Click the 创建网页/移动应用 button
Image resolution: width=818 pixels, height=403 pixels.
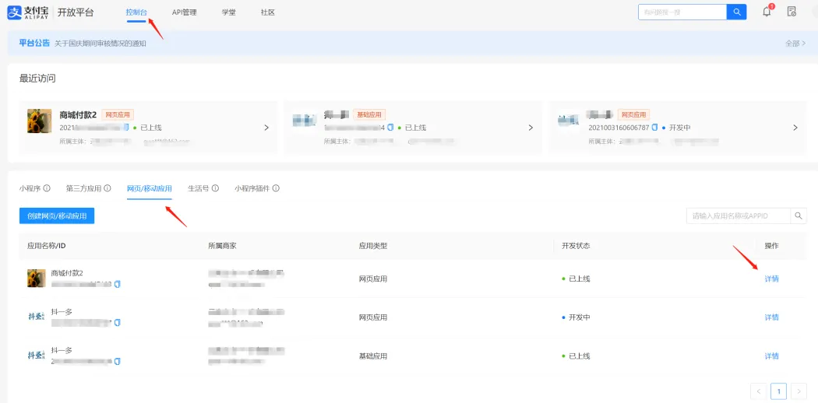pyautogui.click(x=57, y=216)
